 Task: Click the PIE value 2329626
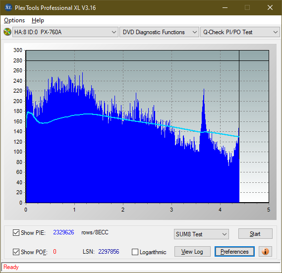(x=63, y=232)
